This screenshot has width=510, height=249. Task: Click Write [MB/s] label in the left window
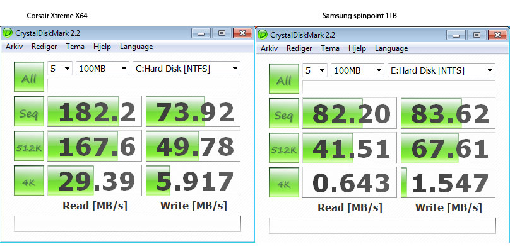(194, 206)
